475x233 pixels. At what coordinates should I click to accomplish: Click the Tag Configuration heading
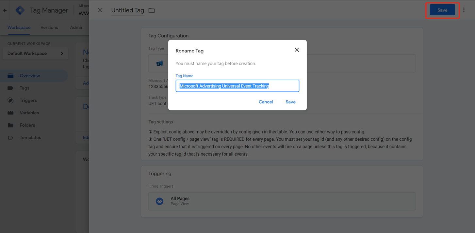click(x=169, y=36)
